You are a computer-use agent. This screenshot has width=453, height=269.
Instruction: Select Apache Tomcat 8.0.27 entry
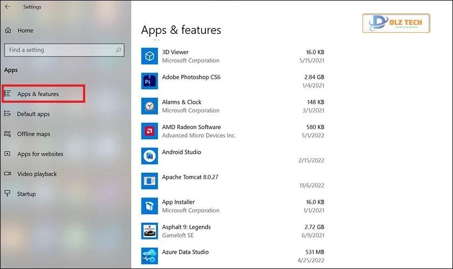190,177
